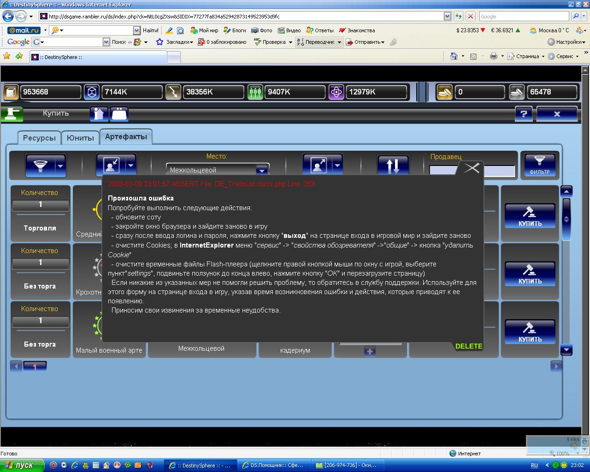The image size is (590, 472).
Task: Switch to the Юниты tab
Action: (x=80, y=138)
